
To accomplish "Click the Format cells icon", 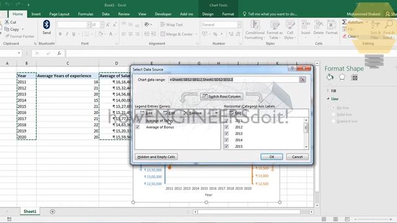I will point(331,25).
